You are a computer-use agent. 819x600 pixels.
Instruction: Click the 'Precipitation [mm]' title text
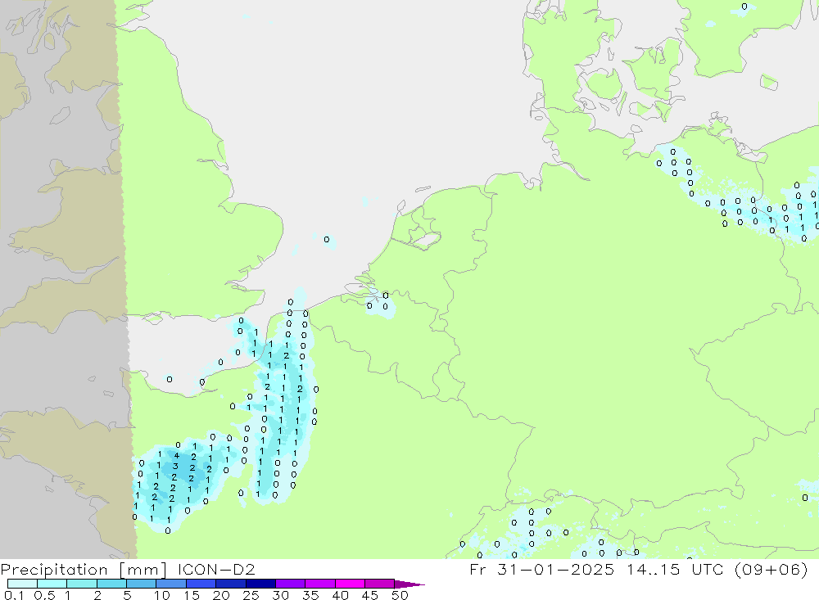[84, 569]
